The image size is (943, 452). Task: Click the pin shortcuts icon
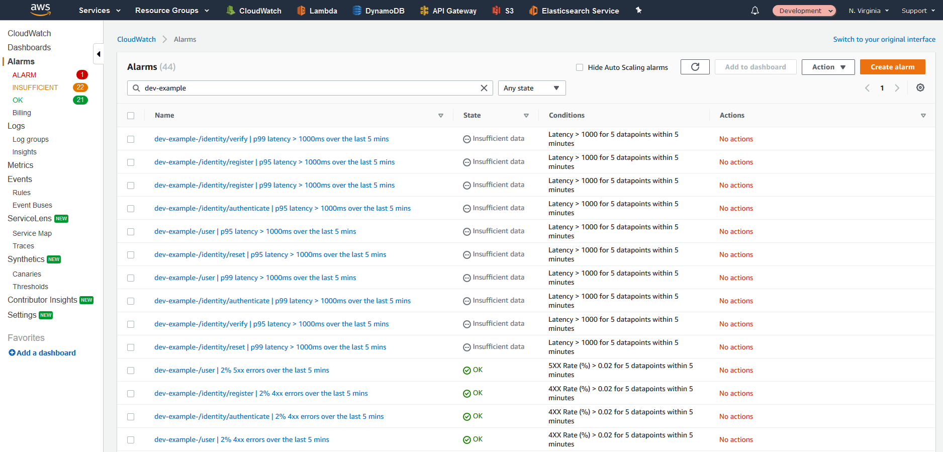coord(639,10)
